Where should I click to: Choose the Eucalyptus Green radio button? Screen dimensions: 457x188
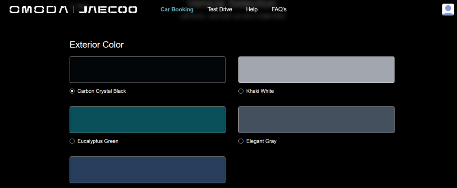(72, 141)
